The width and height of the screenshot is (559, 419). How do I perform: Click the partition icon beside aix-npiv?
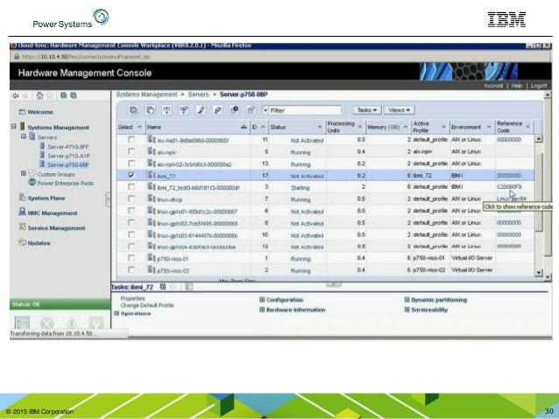152,151
